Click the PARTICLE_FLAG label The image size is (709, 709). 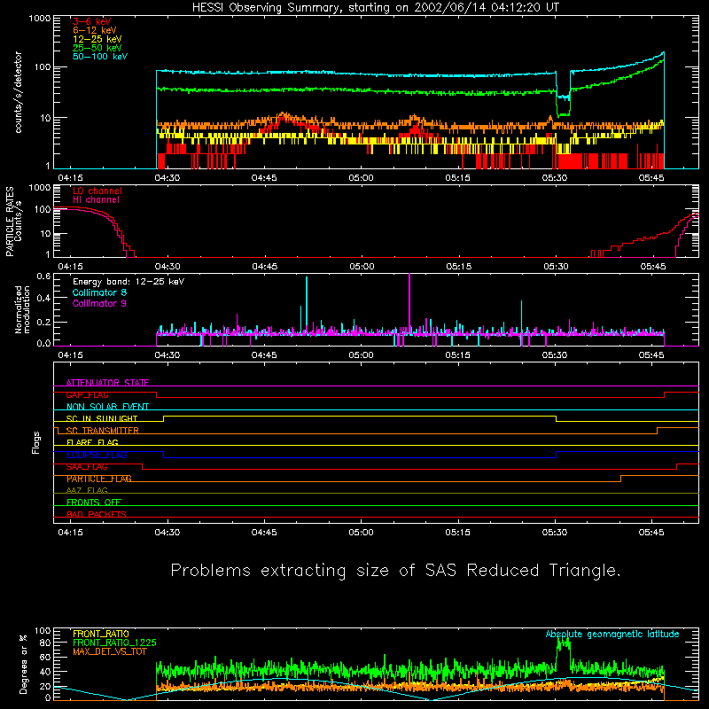(x=99, y=479)
